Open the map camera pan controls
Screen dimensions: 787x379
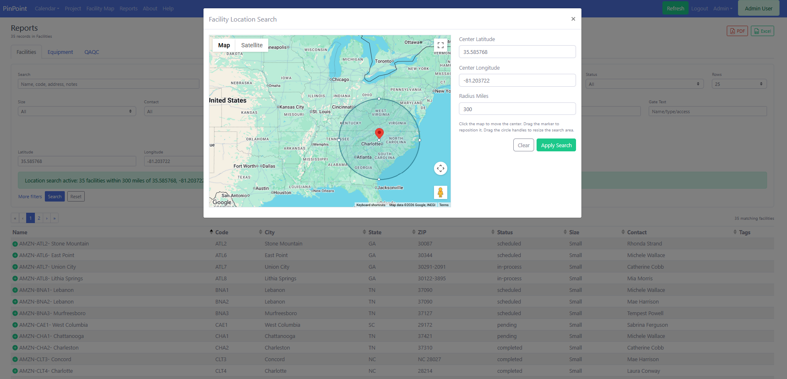[x=441, y=168]
